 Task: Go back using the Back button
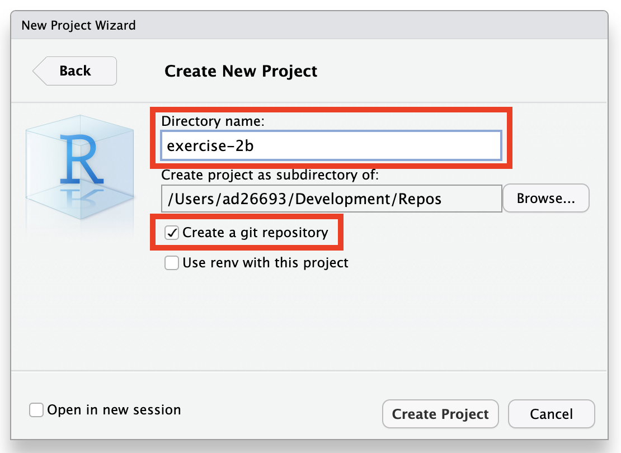pos(75,71)
